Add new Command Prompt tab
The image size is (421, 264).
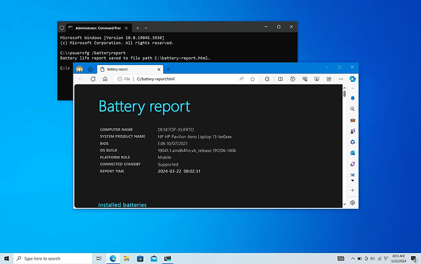point(137,28)
